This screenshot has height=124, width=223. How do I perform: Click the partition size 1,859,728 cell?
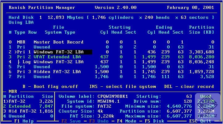(201, 72)
